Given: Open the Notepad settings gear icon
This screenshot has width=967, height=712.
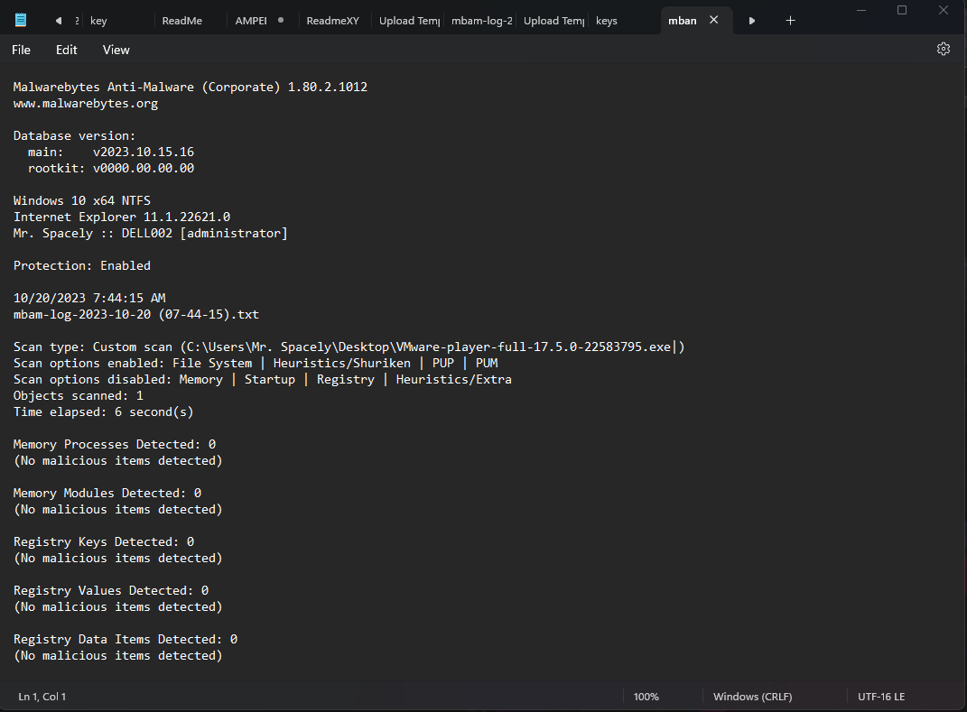Looking at the screenshot, I should click(x=943, y=50).
